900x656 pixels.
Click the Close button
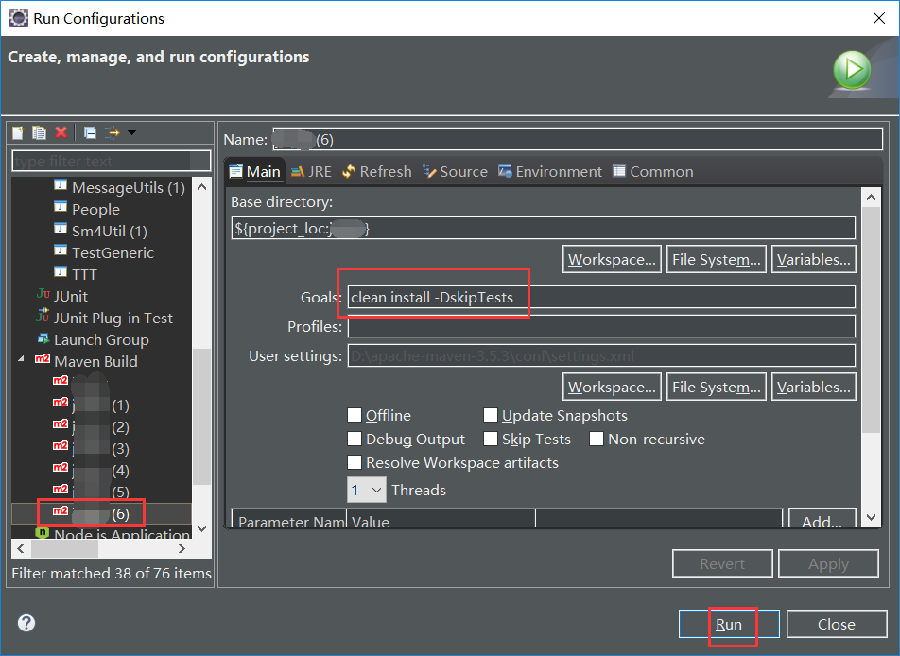(837, 624)
